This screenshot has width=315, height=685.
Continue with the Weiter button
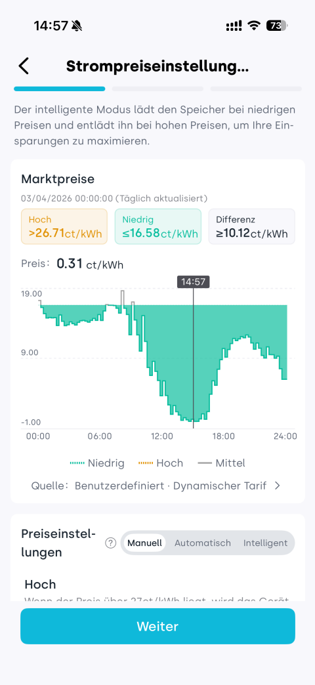tap(157, 626)
